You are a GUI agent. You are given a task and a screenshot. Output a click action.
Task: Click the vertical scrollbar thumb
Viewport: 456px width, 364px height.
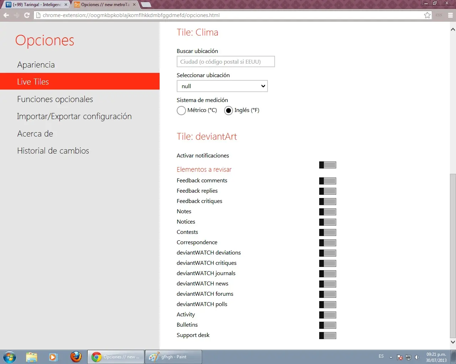pyautogui.click(x=453, y=256)
